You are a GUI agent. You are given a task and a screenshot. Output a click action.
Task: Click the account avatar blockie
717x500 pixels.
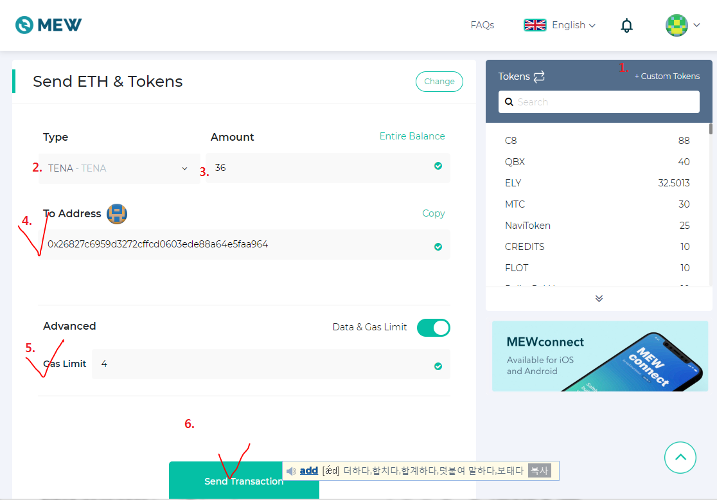677,25
